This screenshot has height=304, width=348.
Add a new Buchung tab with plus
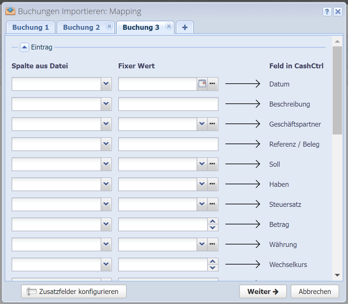tap(185, 28)
